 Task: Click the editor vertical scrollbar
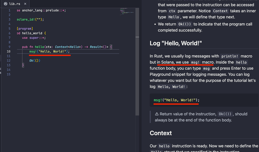(137, 62)
